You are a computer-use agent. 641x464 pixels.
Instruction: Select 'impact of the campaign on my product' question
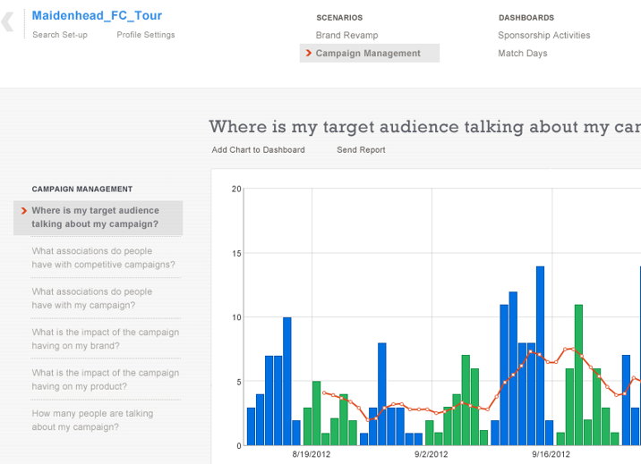106,380
